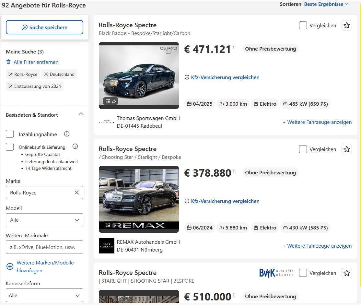
Task: Select the 430 kW (585 PS) chip
Action: click(305, 228)
